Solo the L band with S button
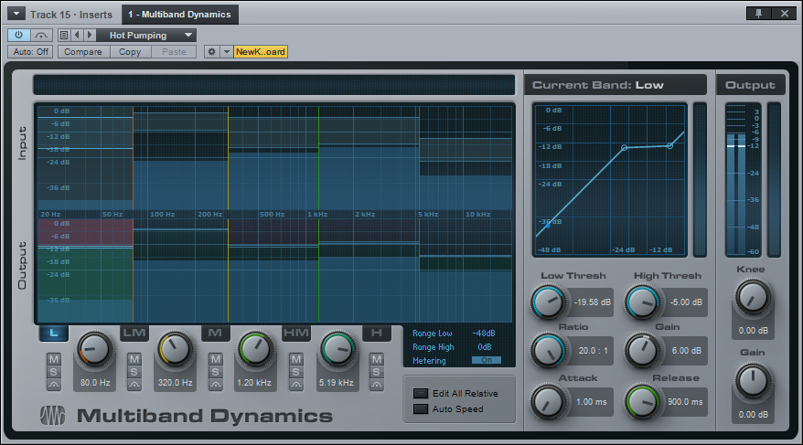Viewport: 803px width, 445px height. tap(54, 372)
